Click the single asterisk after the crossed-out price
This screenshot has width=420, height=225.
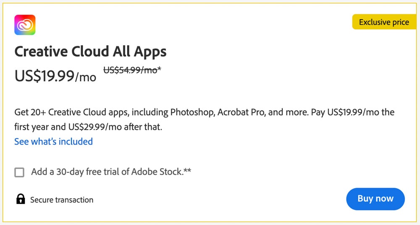tap(159, 69)
